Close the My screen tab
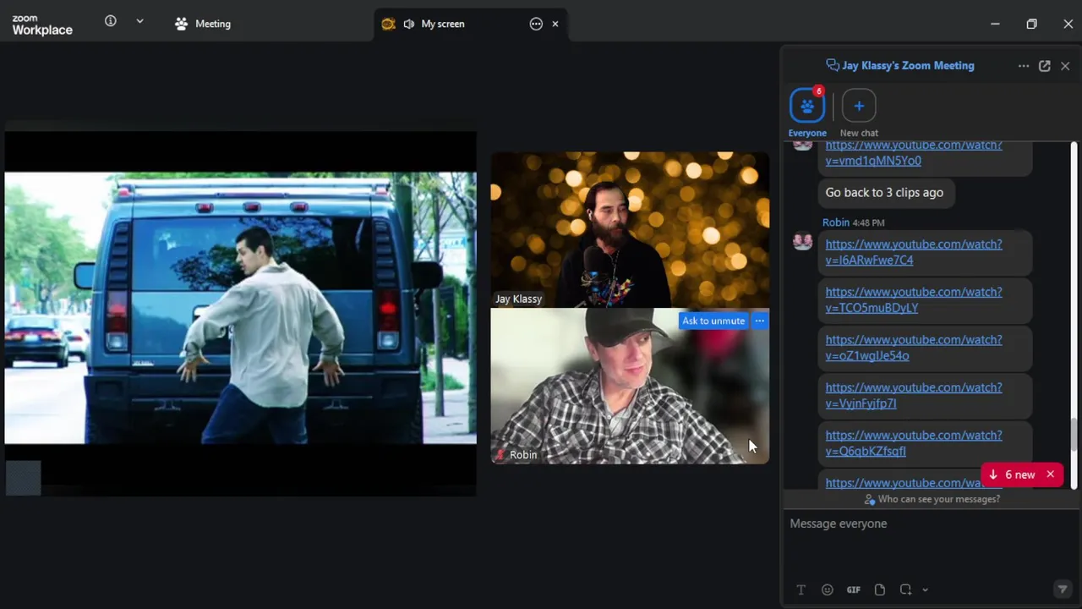The width and height of the screenshot is (1082, 609). tap(555, 24)
